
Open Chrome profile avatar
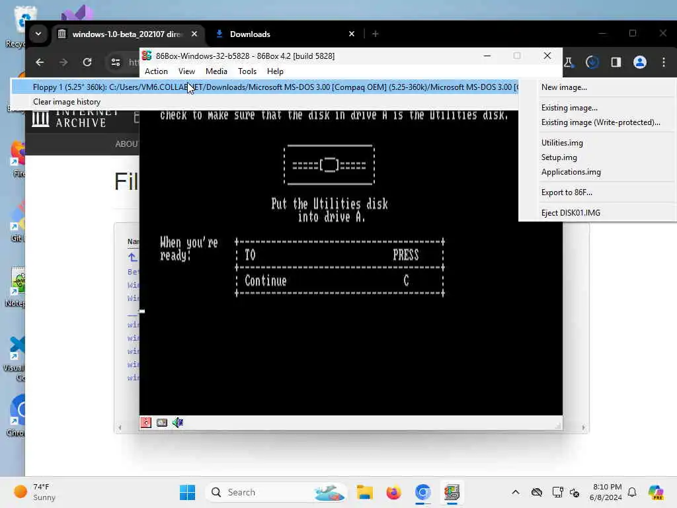(x=640, y=62)
